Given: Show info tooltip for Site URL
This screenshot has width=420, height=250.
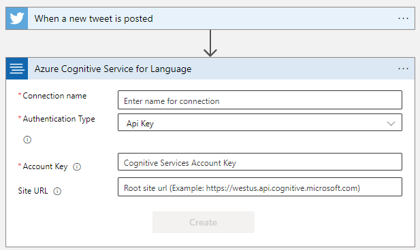Looking at the screenshot, I should 57,191.
